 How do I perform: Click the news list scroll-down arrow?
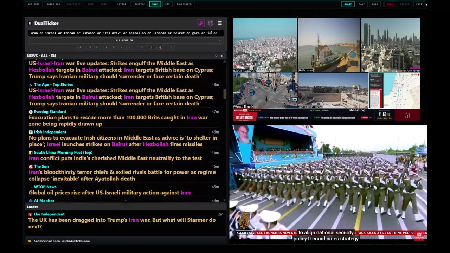tap(225, 201)
